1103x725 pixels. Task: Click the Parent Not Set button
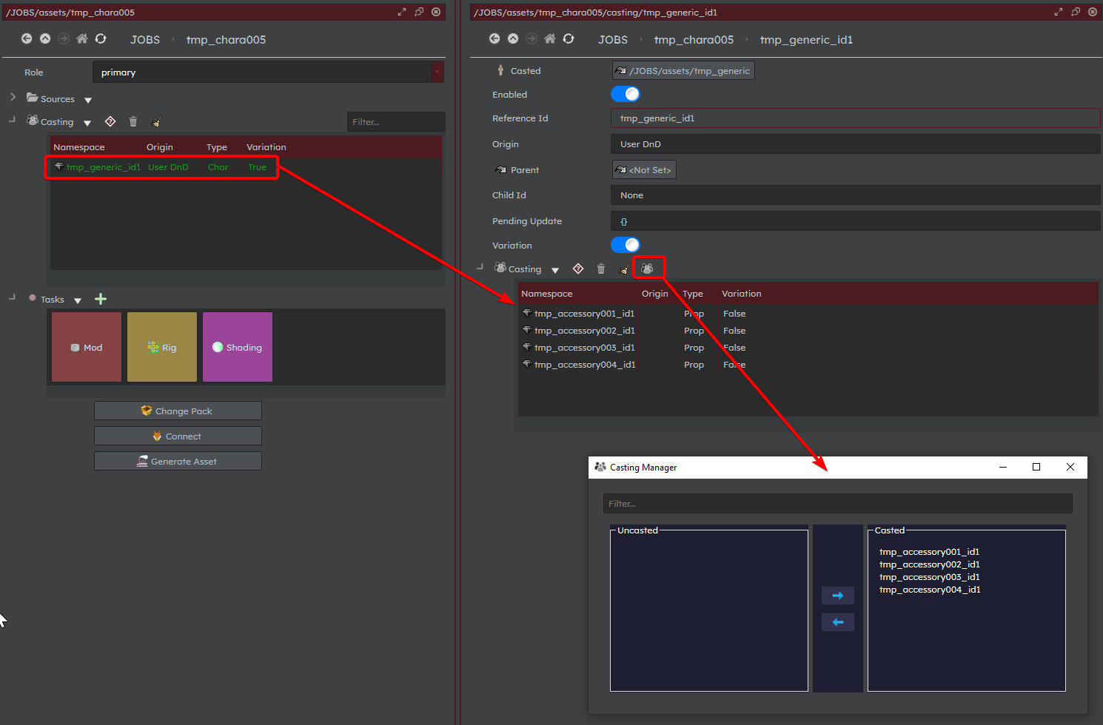pos(644,169)
